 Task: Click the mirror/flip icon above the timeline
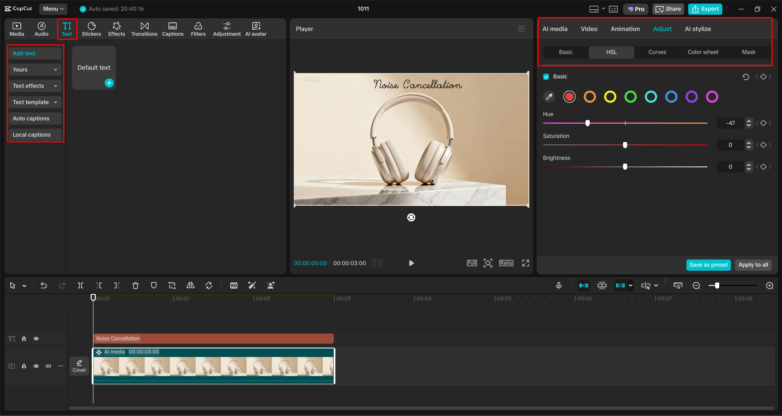[x=190, y=285]
